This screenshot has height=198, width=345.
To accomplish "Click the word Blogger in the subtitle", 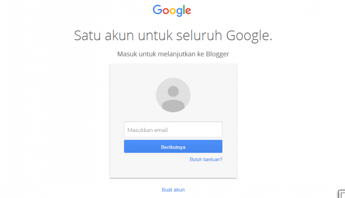I will [217, 54].
